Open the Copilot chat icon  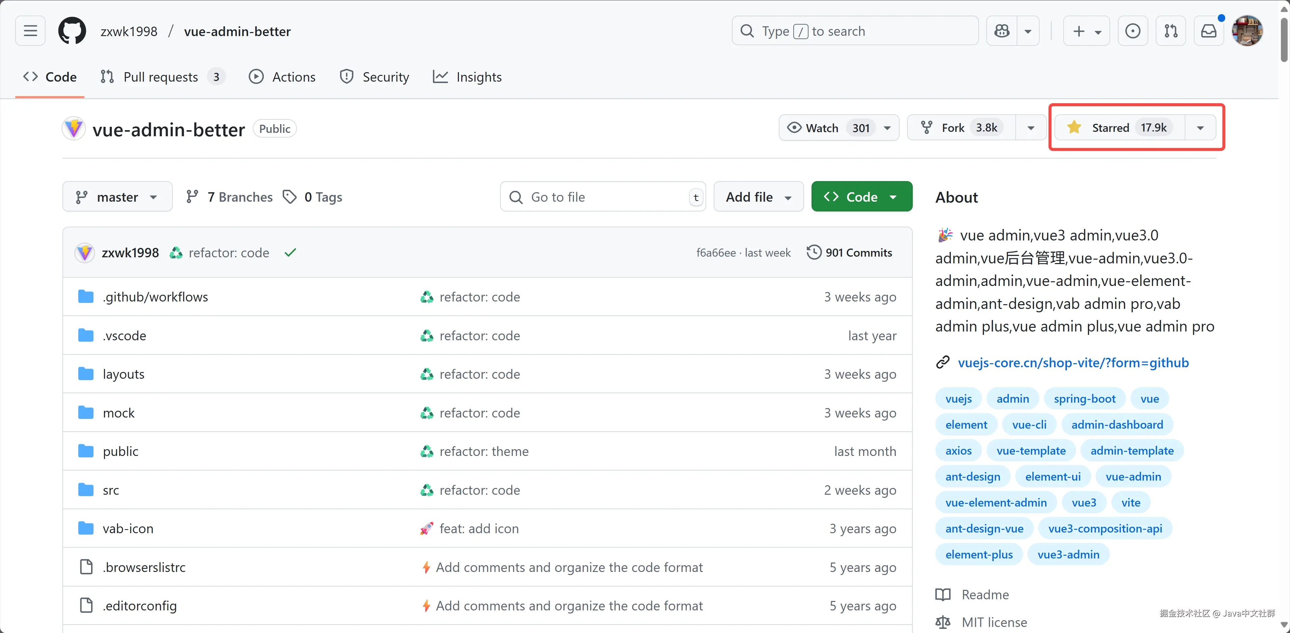click(1001, 31)
